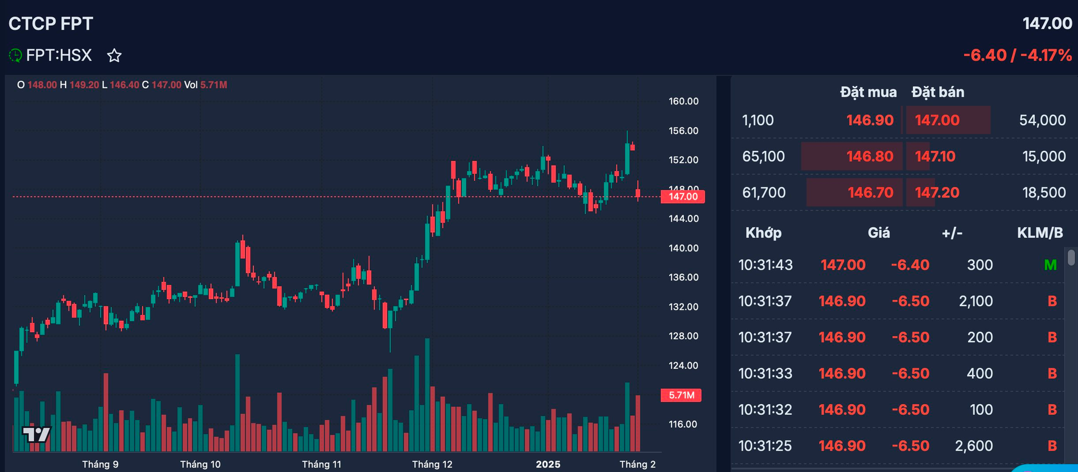
Task: Click the Đặt mua column header
Action: 868,92
